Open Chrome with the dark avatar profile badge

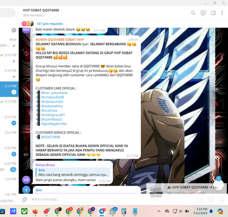[58, 211]
